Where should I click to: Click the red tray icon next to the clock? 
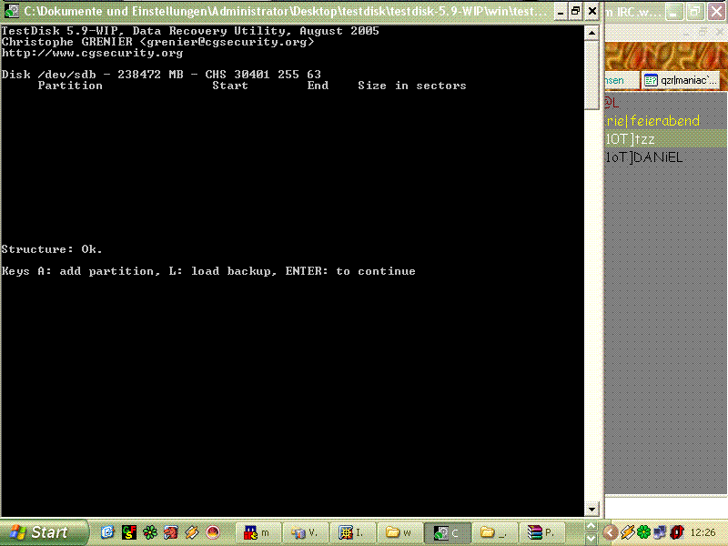click(x=677, y=532)
